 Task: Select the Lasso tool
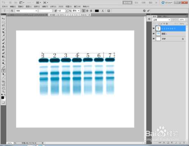pos(3,25)
